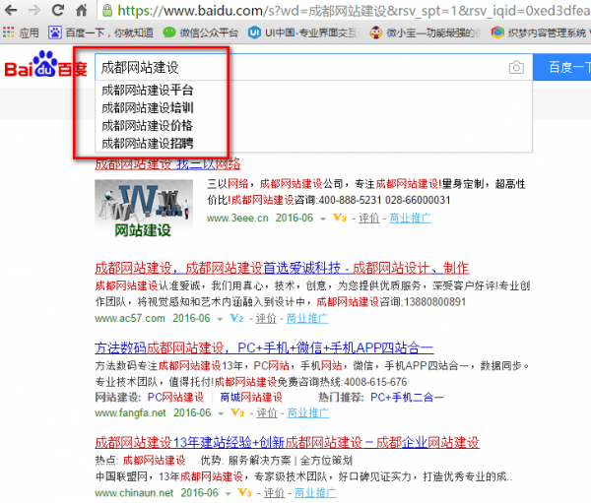Open the 13年建站经验 result title link
Screen dimensions: 591x503
click(x=288, y=442)
